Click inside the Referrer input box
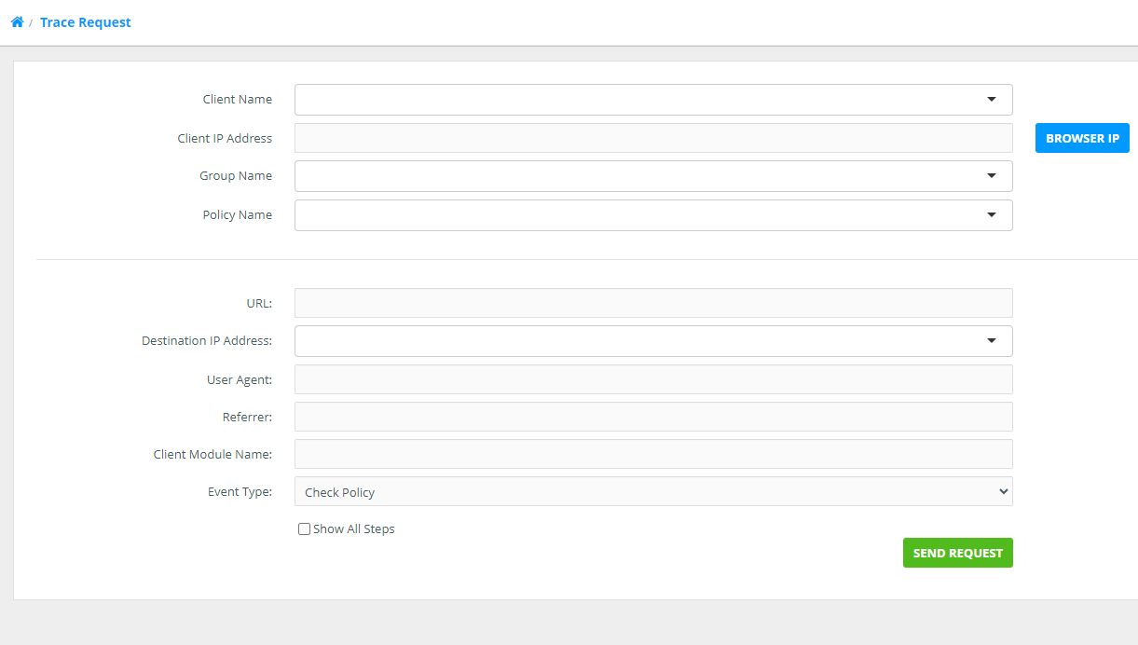Screen dimensions: 1138x645 point(652,417)
